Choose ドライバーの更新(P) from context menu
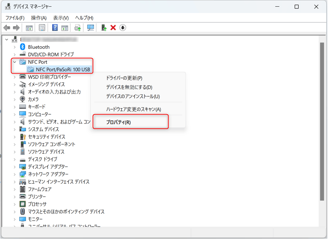The image size is (328, 239). 124,78
